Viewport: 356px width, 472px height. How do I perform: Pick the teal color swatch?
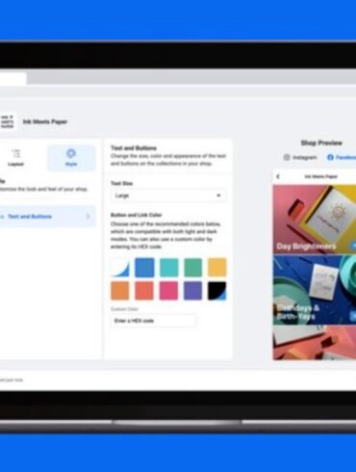168,267
